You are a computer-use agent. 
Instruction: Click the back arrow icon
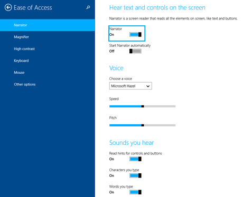(8, 7)
